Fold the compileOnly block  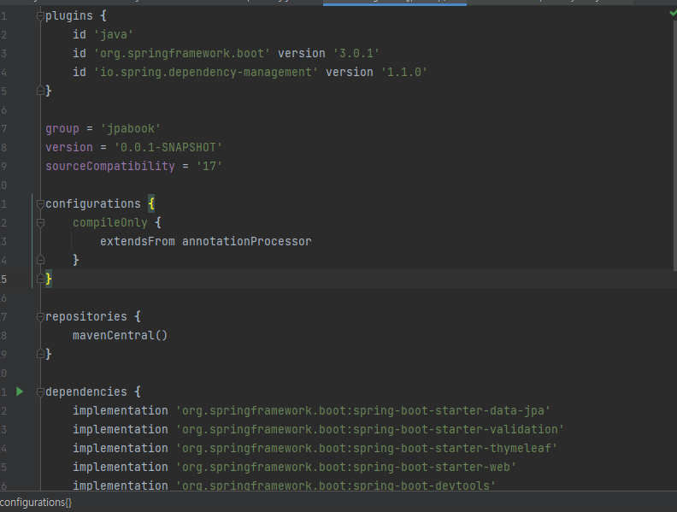coord(40,223)
